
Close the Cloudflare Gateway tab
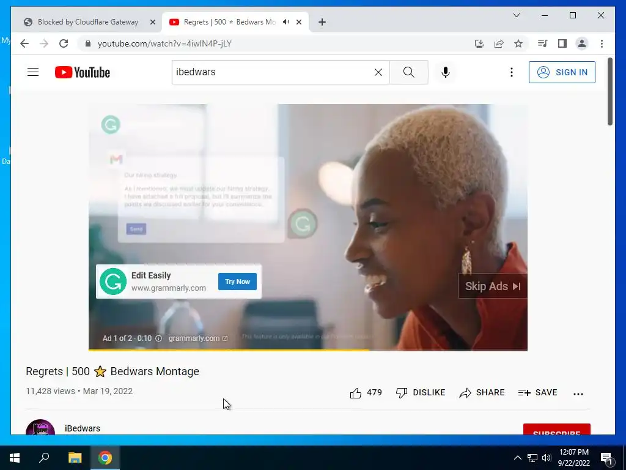[x=152, y=22]
